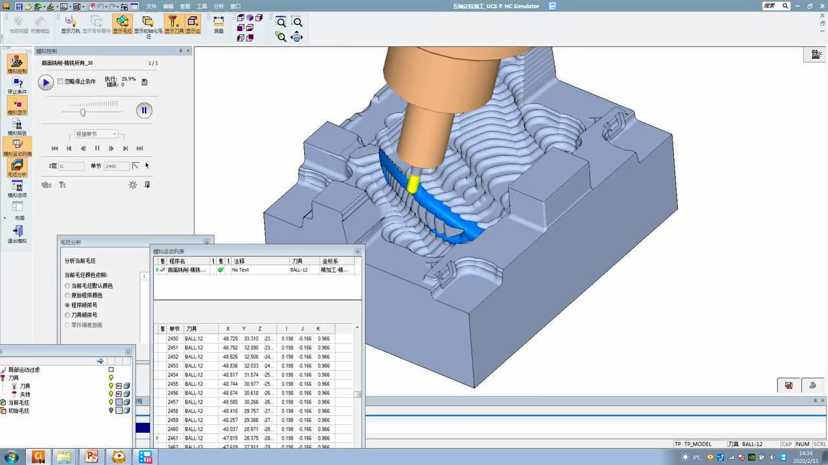Toggle lightbulb visibility for 初始毛坯

click(111, 411)
